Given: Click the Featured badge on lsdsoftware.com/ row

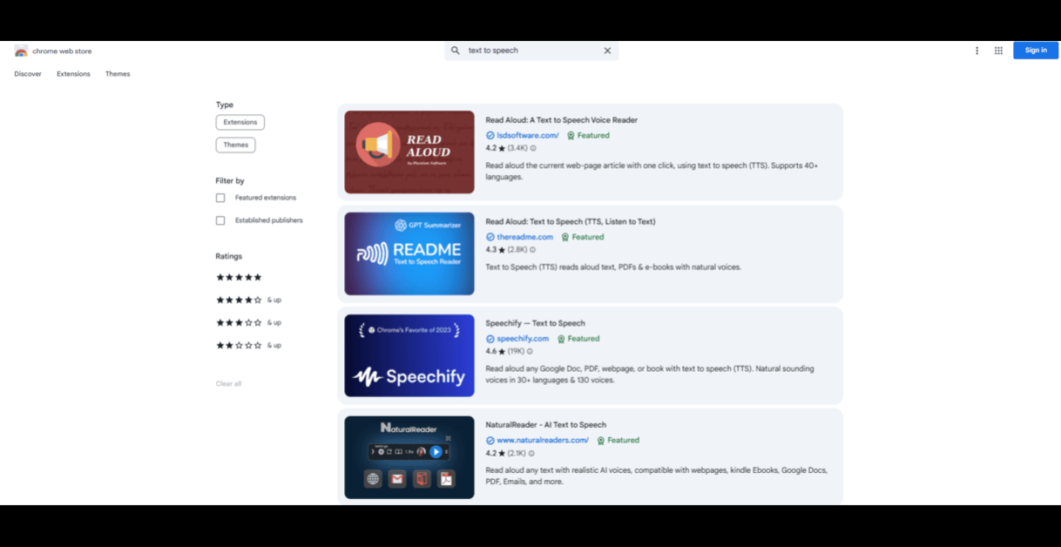Looking at the screenshot, I should coord(588,136).
